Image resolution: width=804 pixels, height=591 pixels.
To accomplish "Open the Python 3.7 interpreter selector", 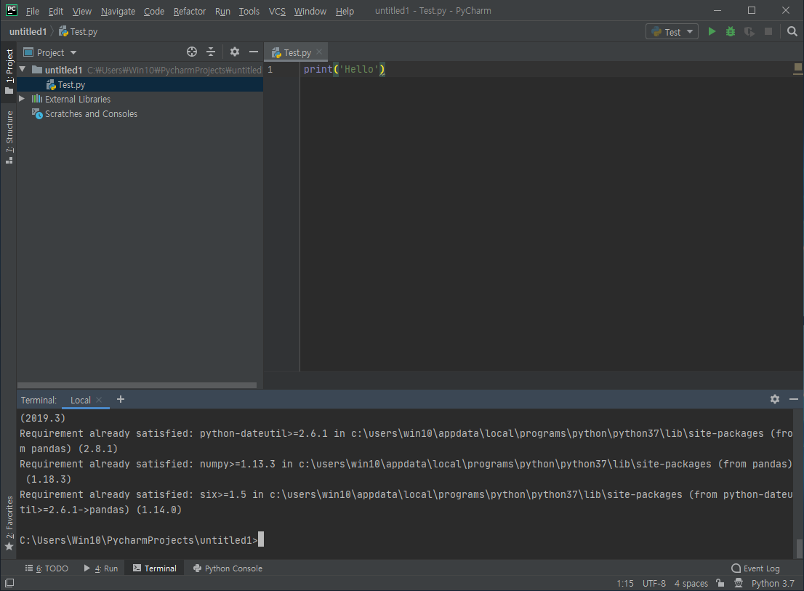I will pos(772,583).
